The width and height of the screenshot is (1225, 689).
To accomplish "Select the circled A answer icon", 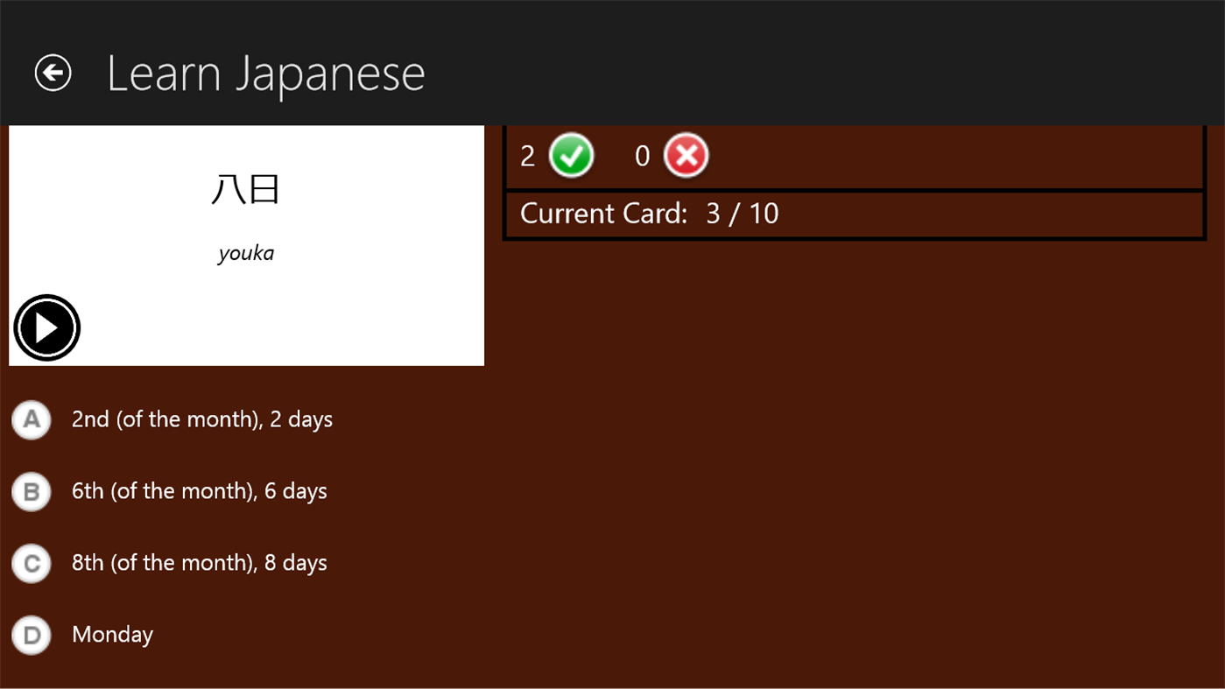I will point(31,419).
